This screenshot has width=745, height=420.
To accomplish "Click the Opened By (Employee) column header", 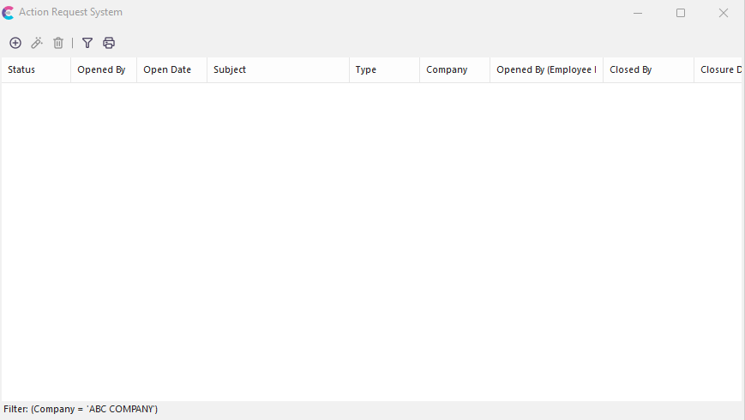I will 546,70.
